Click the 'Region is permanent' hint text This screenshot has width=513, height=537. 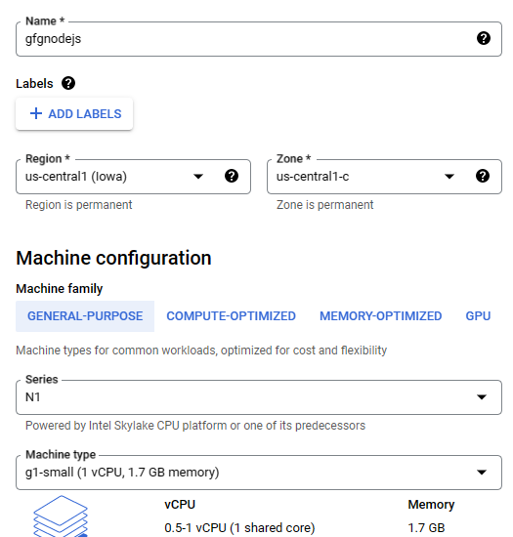(78, 205)
